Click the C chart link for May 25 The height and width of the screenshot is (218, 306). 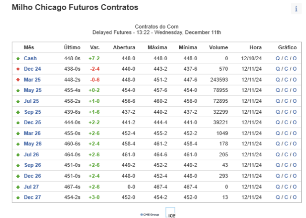coord(286,90)
